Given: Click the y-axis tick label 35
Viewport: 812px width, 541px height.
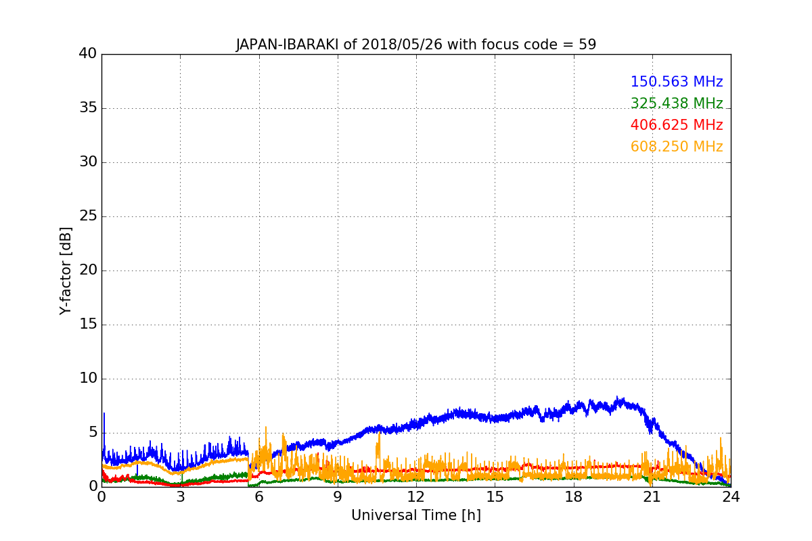Looking at the screenshot, I should point(88,108).
